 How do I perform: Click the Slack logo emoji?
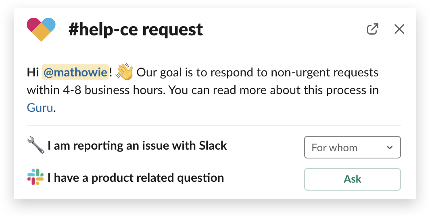35,177
